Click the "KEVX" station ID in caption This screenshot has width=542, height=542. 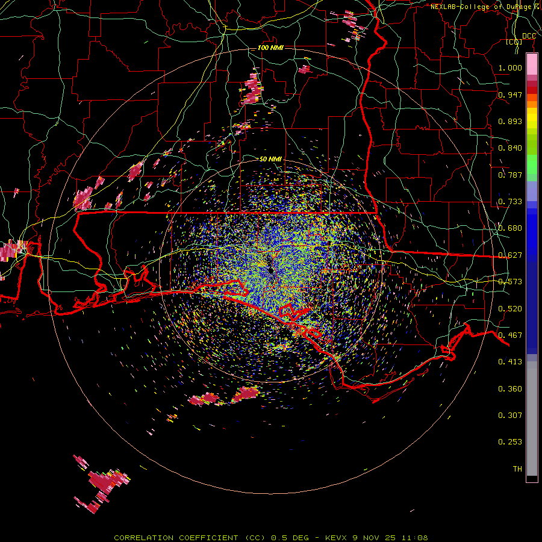335,538
